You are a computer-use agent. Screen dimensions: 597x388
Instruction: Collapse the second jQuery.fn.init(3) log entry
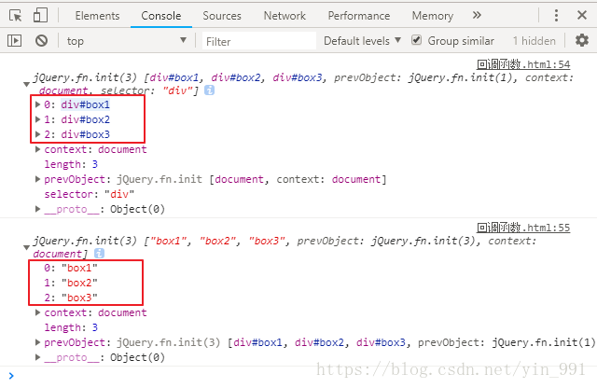tap(27, 247)
